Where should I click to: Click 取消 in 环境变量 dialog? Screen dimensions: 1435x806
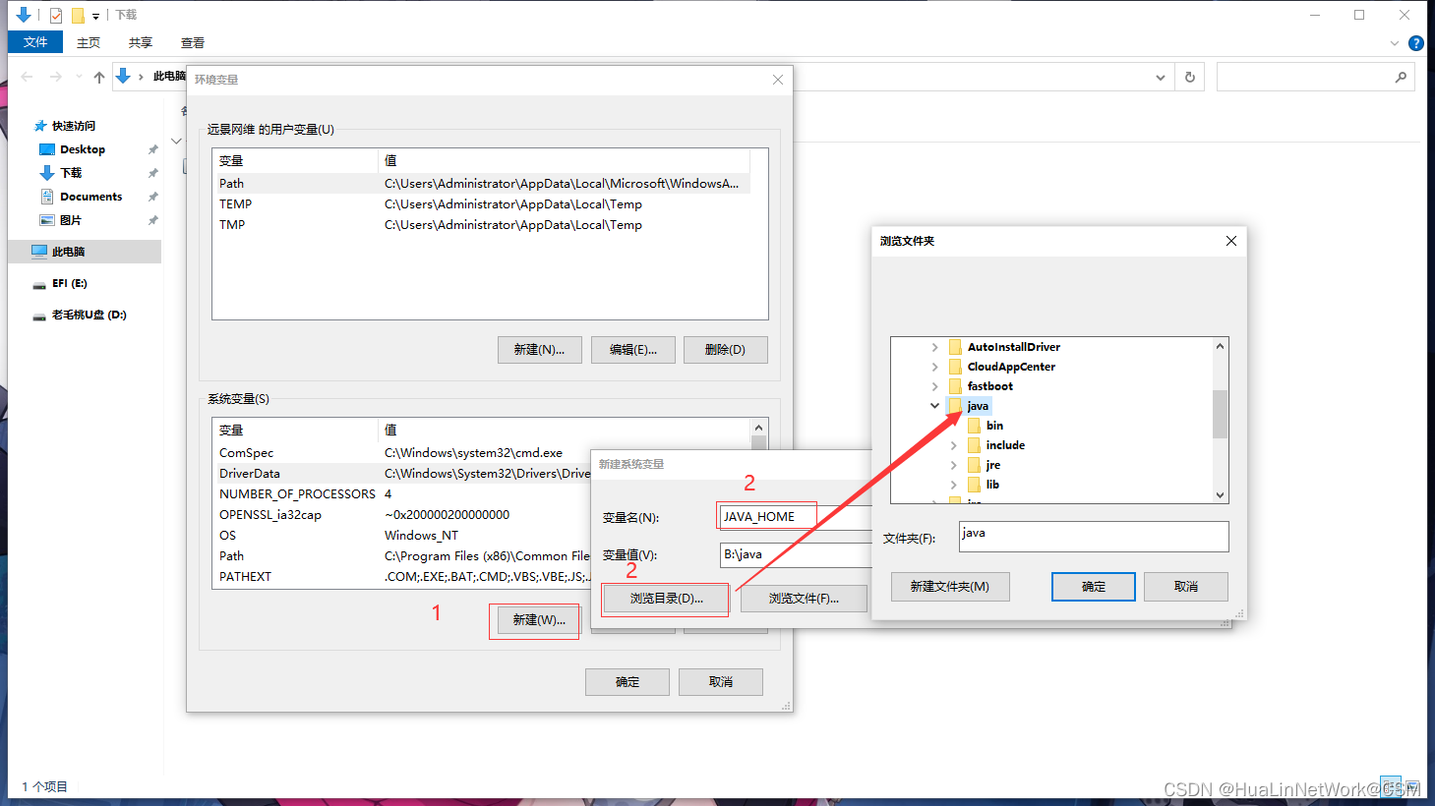721,682
